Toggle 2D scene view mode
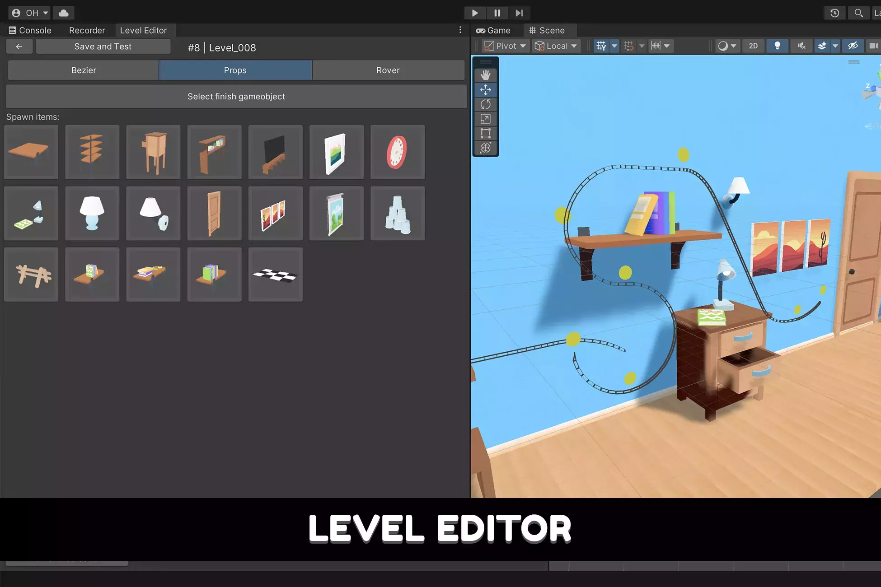The width and height of the screenshot is (881, 587). tap(753, 46)
